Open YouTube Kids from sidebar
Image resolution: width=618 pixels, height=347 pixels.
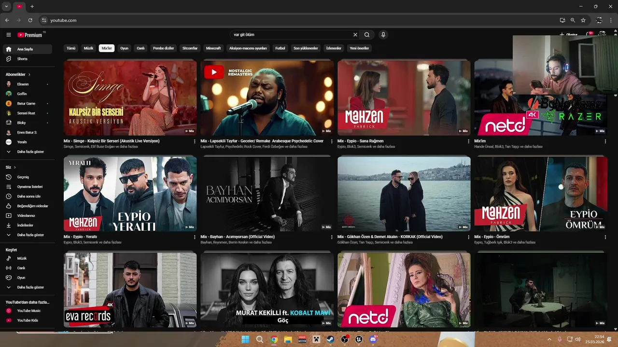(x=28, y=320)
